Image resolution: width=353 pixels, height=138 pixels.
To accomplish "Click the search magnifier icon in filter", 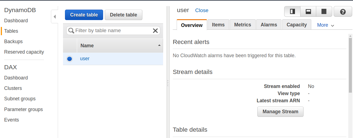I will [x=71, y=31].
